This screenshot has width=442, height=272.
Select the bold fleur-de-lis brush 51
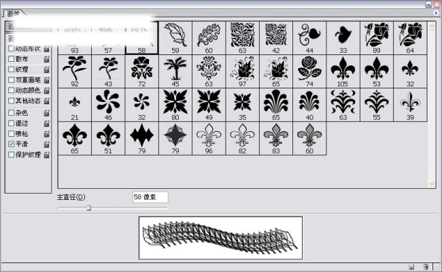108,139
